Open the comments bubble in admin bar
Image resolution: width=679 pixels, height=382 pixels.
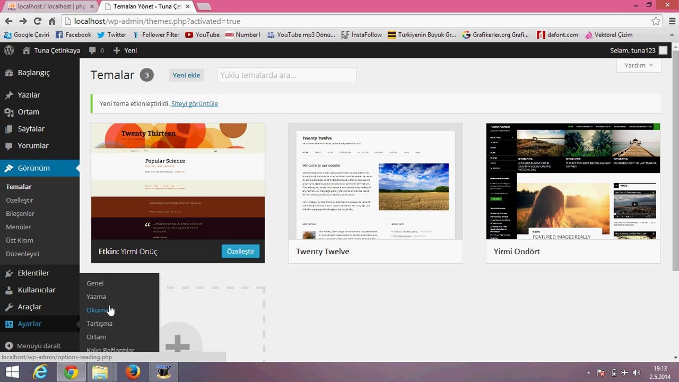tap(93, 50)
